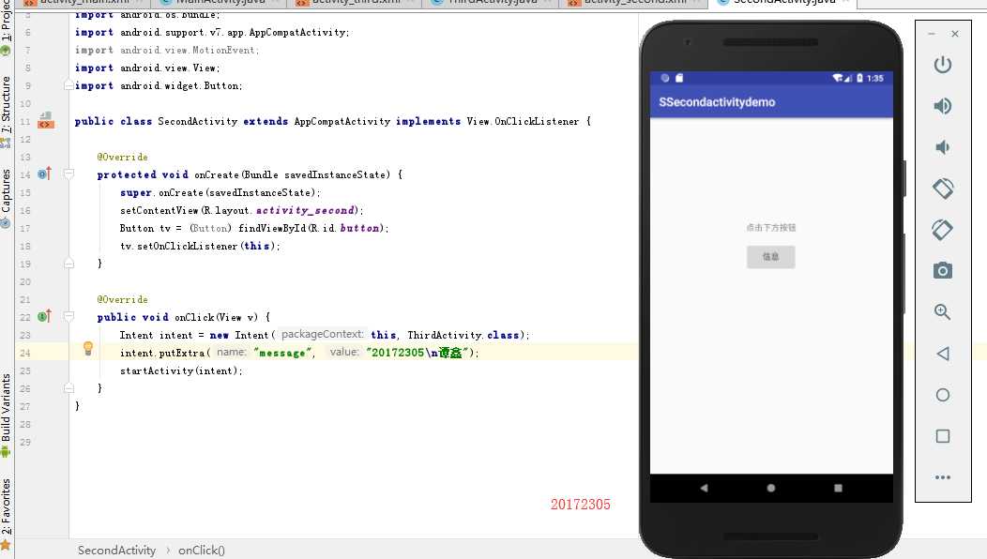Image resolution: width=987 pixels, height=559 pixels.
Task: Collapse the onClick method fold marker on line 22
Action: (68, 317)
